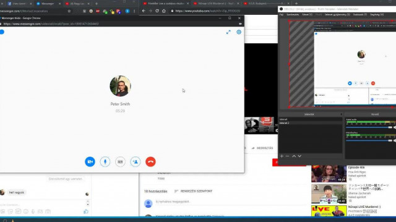
Task: Open the Nézet menu in OBS
Action: point(308,15)
